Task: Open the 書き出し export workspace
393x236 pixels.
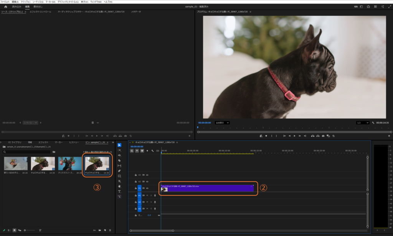Action: (x=38, y=7)
